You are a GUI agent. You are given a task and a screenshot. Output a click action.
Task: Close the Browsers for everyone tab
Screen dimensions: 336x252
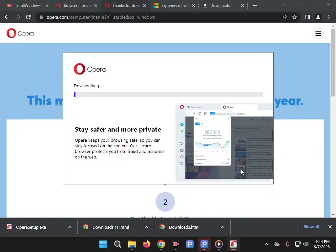(96, 6)
